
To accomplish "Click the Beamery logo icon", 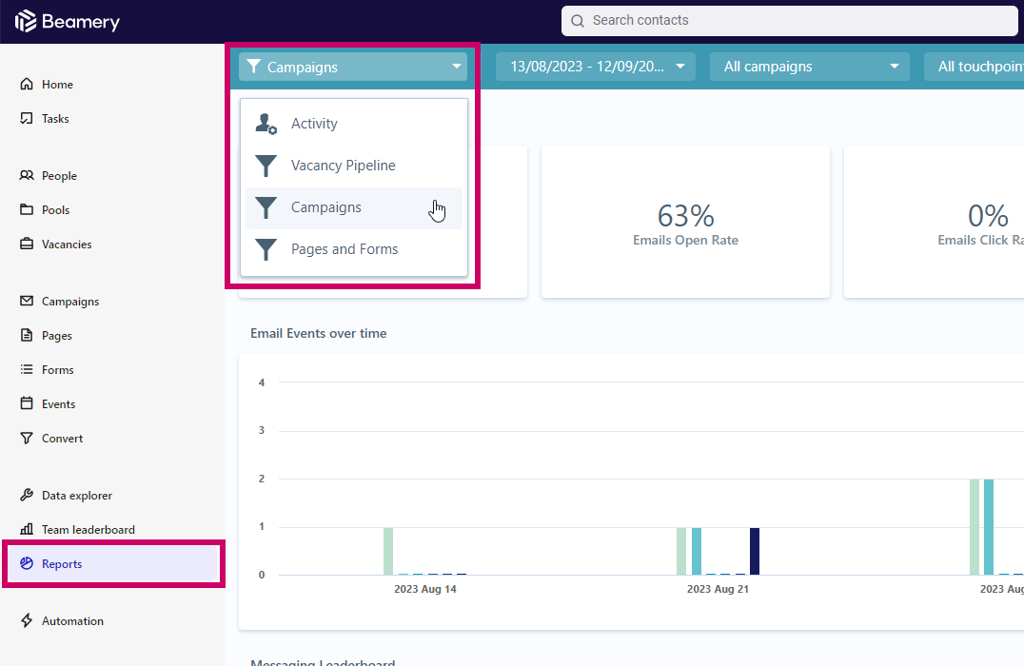I will [26, 21].
